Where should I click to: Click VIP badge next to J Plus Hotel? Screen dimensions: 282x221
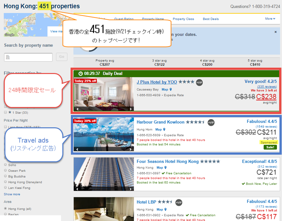coord(199,83)
